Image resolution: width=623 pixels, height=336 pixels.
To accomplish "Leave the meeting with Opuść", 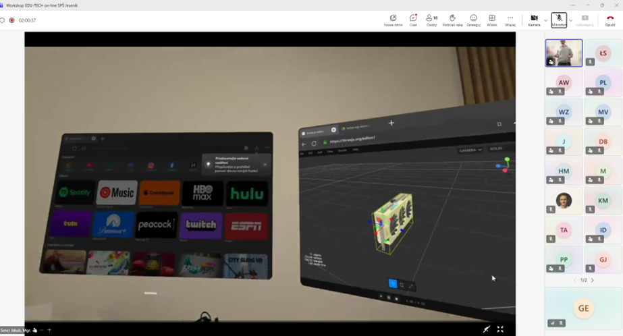I will [610, 20].
